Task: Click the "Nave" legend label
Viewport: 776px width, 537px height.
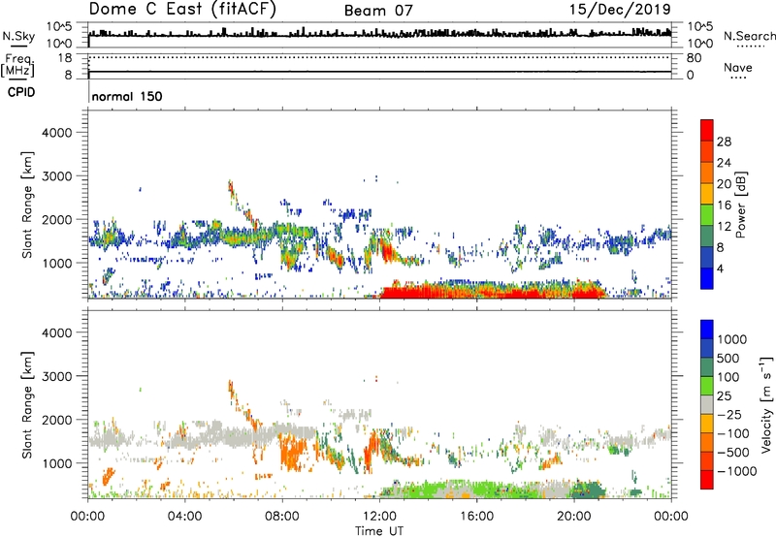Action: pos(738,68)
